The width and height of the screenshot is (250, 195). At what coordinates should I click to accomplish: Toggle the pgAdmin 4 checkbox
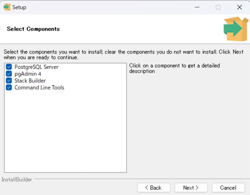(9, 74)
